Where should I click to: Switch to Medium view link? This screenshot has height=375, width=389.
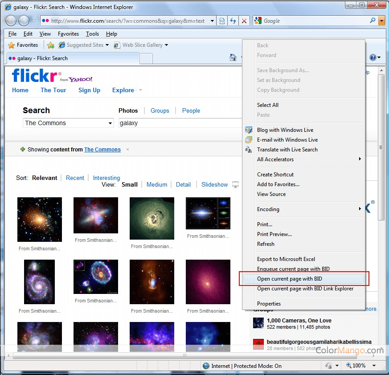tap(157, 184)
